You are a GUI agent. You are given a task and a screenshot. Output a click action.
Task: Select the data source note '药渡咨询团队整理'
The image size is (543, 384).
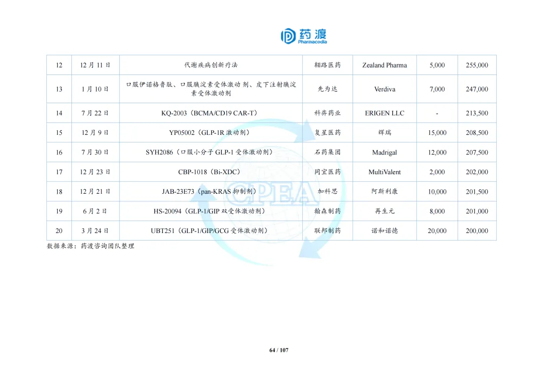[108, 246]
